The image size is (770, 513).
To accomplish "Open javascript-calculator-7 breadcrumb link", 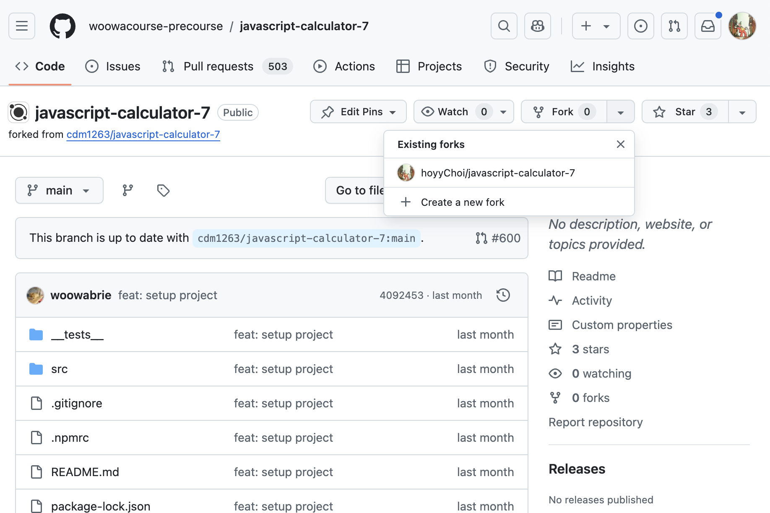I will click(x=304, y=26).
